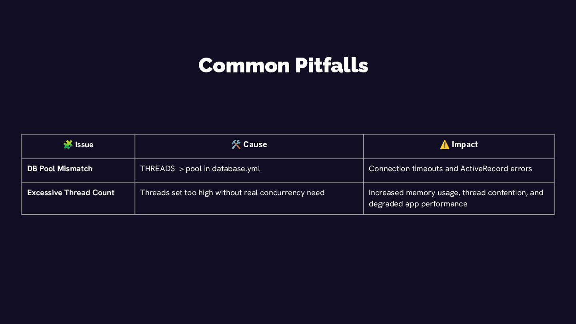Click the word Pitfalls in the heading
Viewport: 576px width, 324px height.
coord(332,65)
